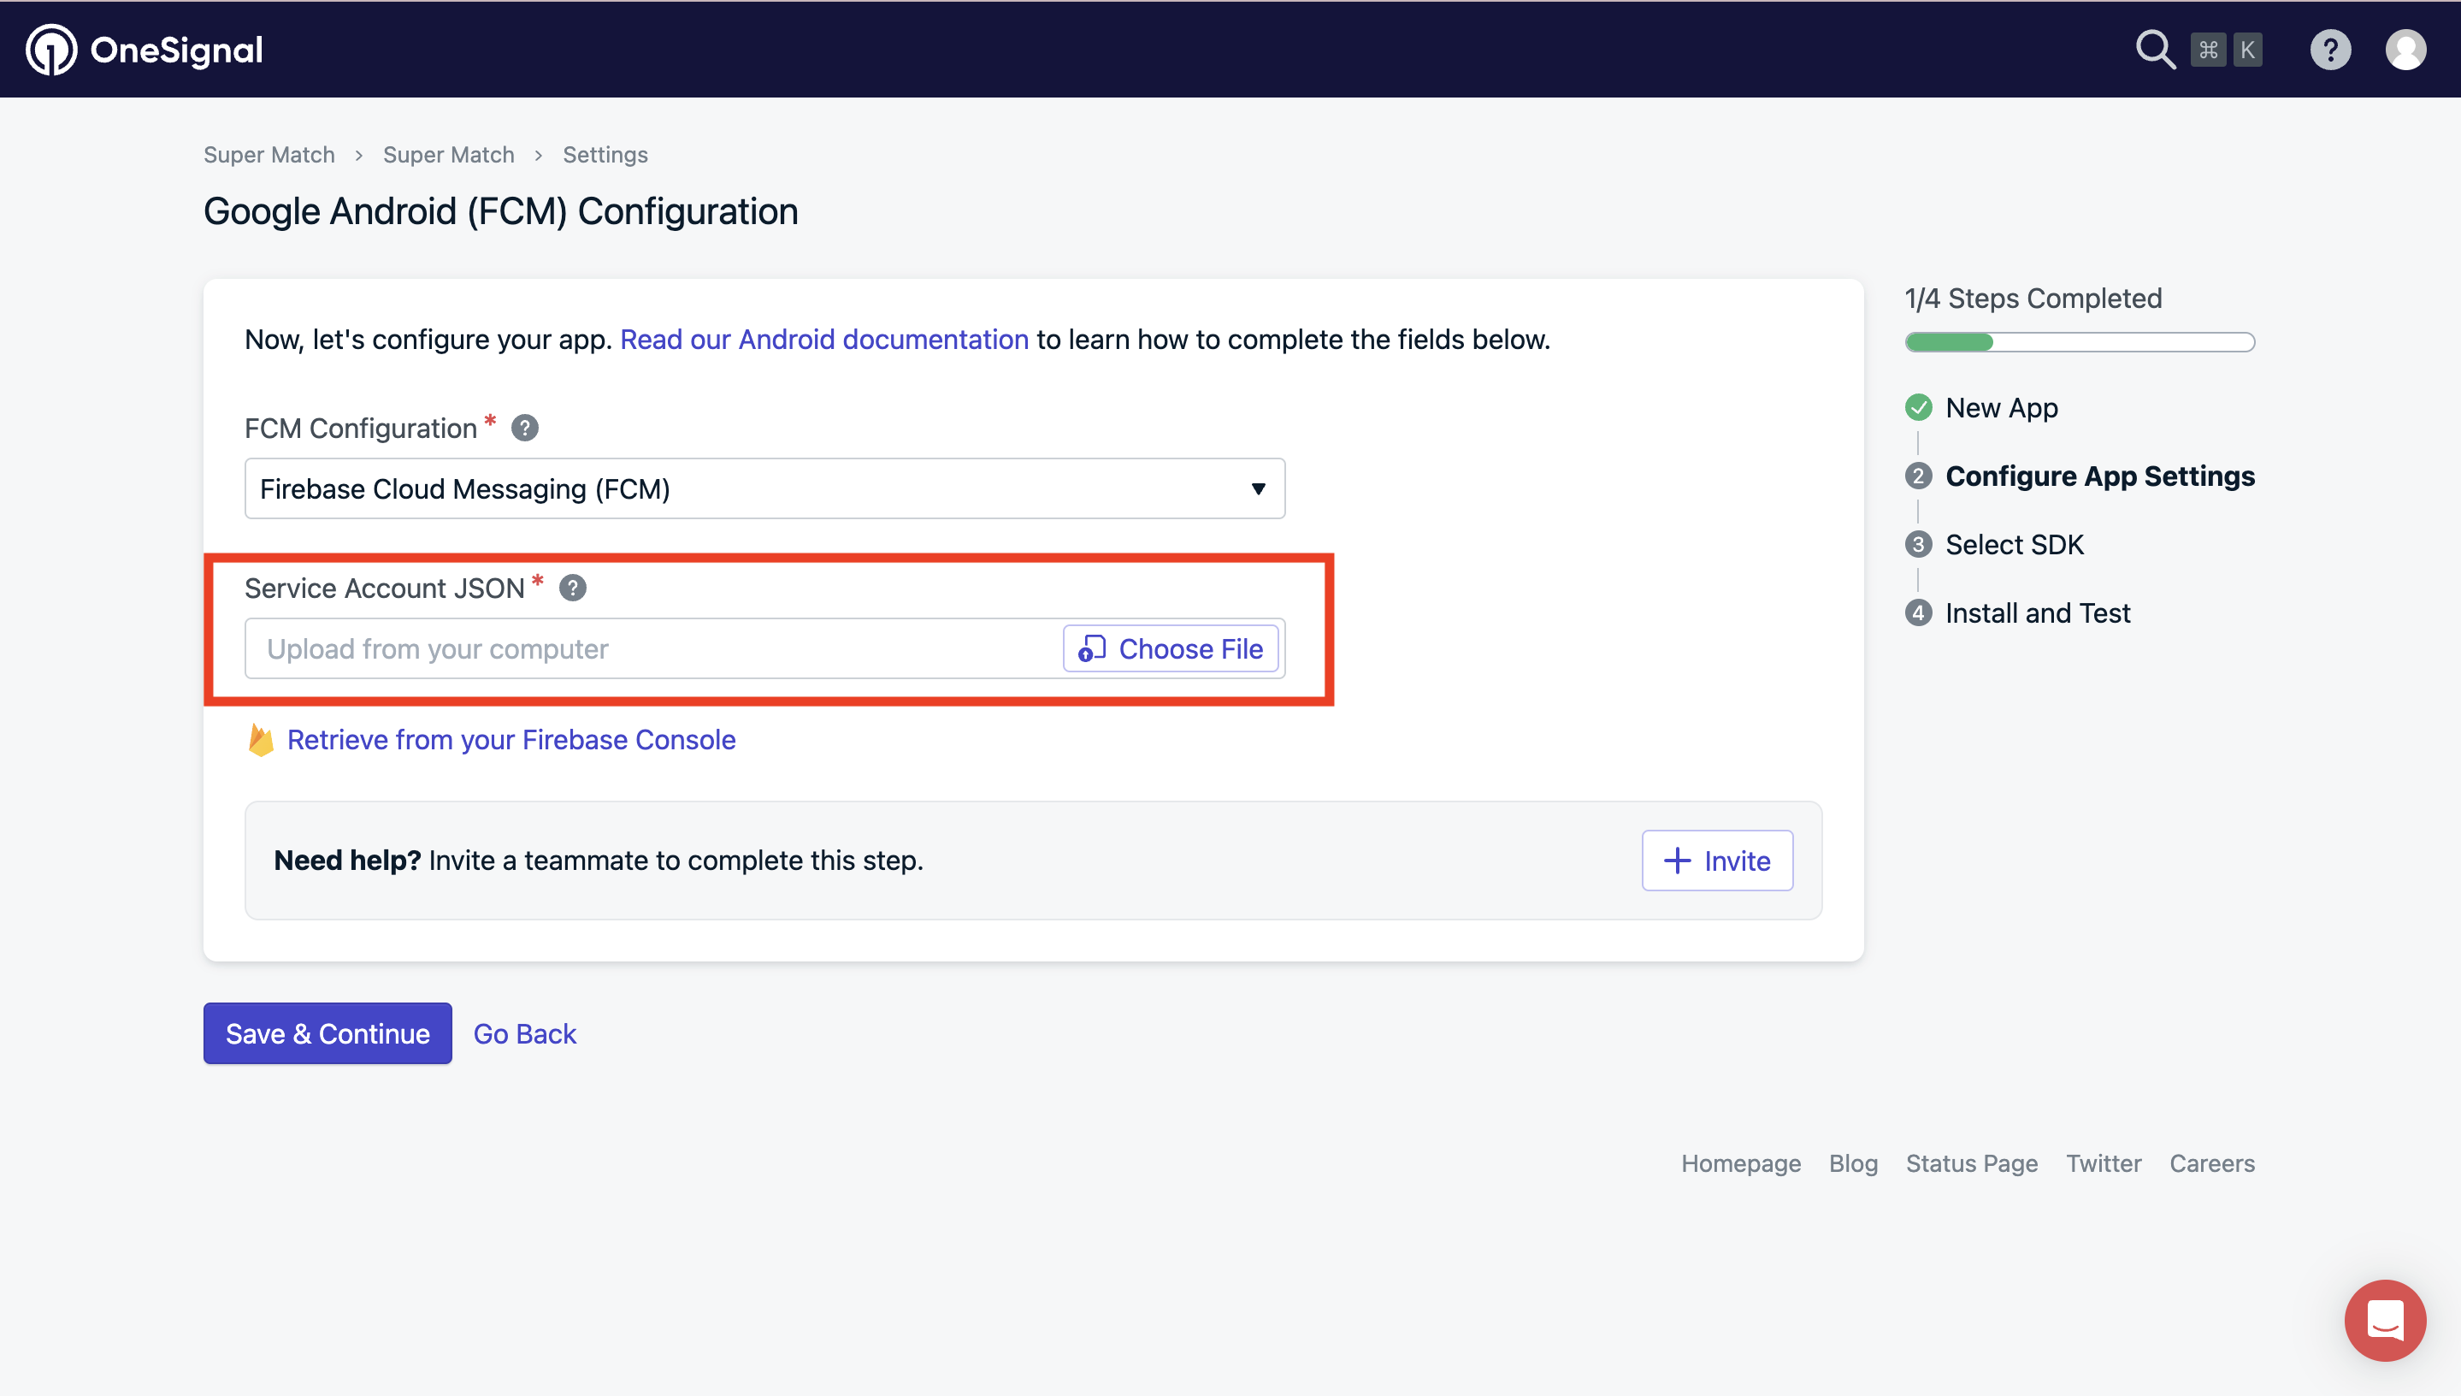Open Read our Android documentation link
The height and width of the screenshot is (1396, 2461).
pos(824,340)
